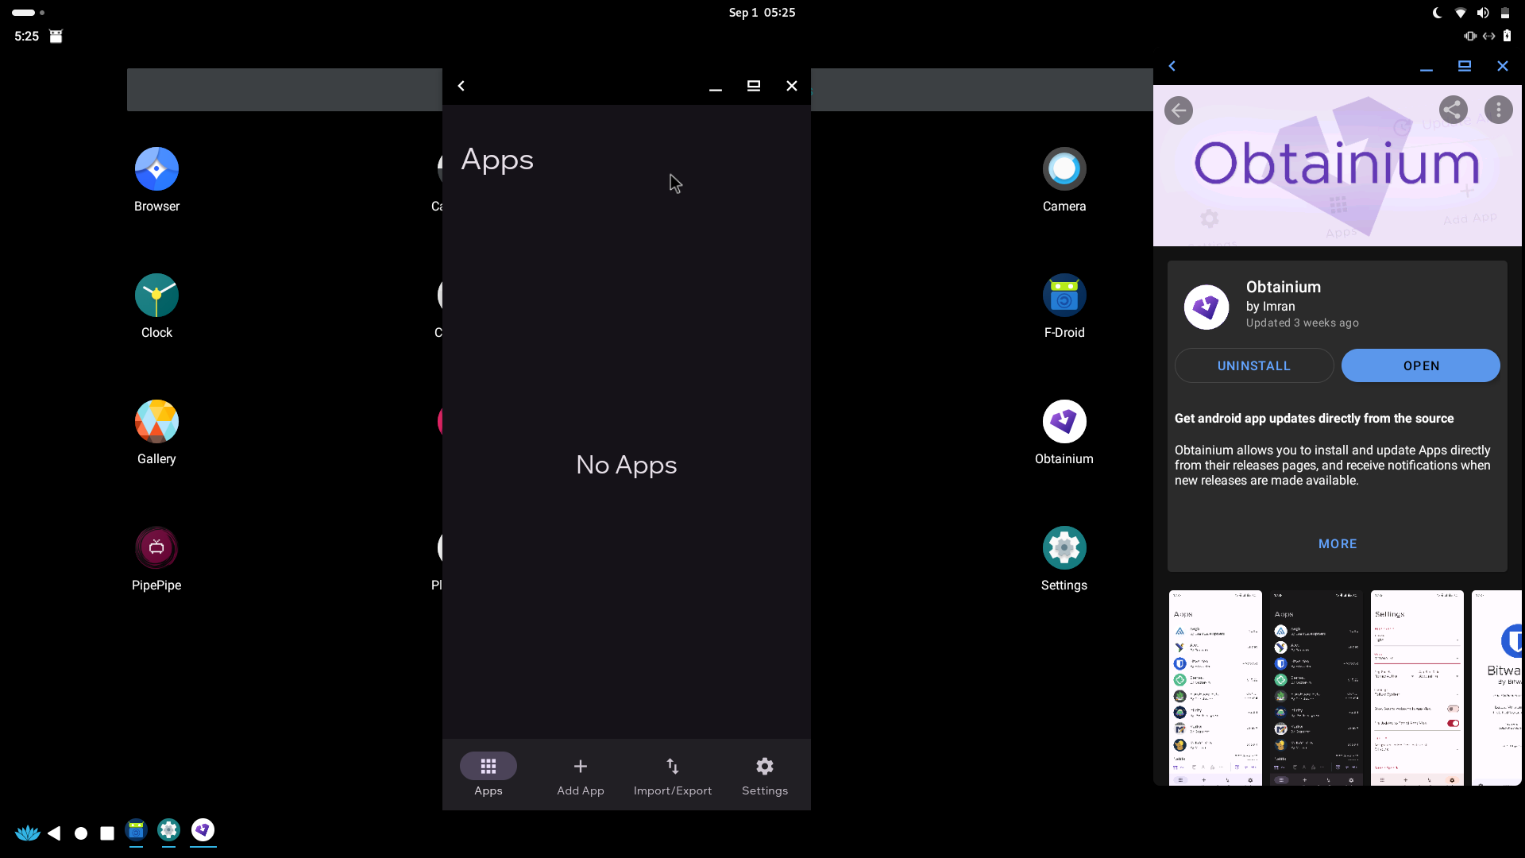
Task: Open the Browser app icon
Action: point(156,169)
